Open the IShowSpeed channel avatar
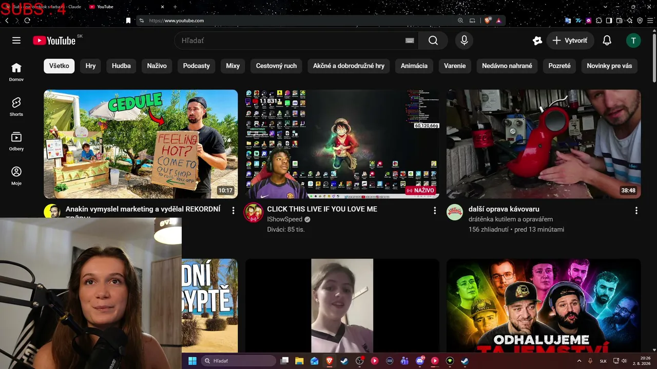The width and height of the screenshot is (657, 369). (254, 213)
